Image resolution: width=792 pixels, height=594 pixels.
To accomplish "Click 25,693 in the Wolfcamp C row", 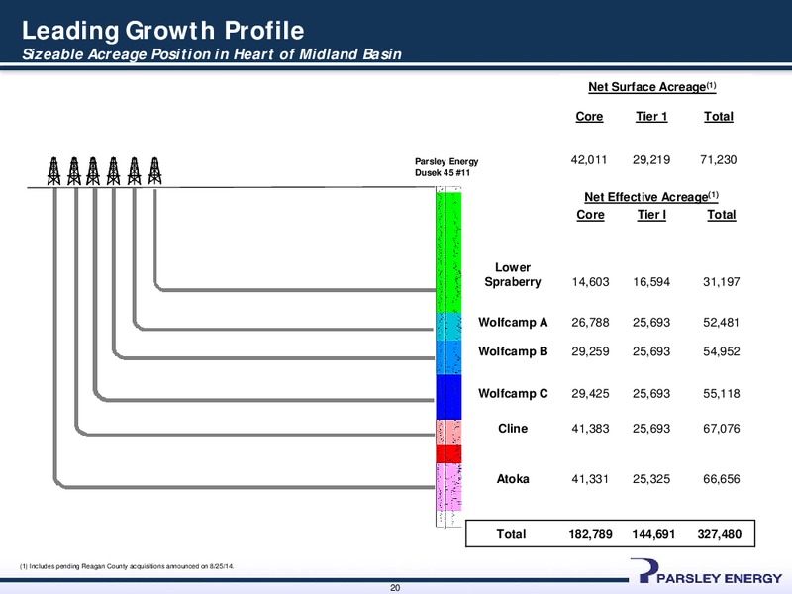I will [651, 393].
